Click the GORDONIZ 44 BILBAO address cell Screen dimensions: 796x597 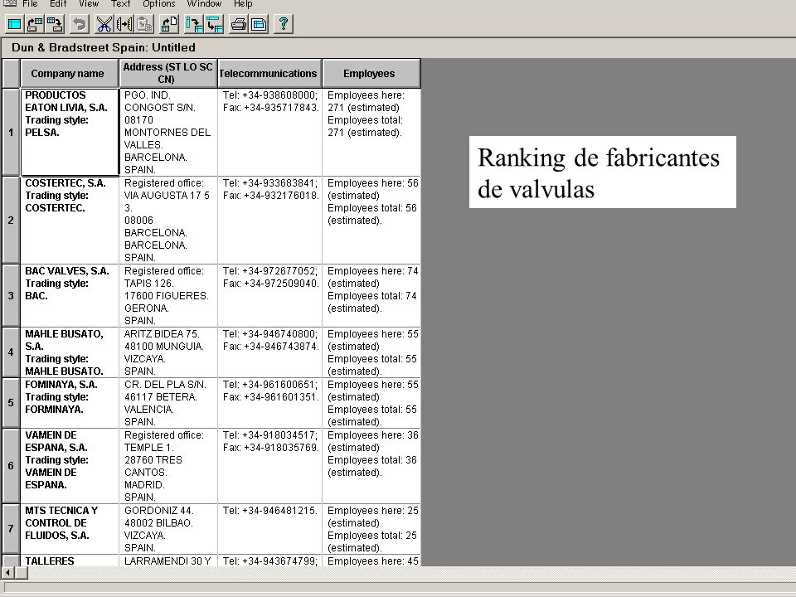(168, 528)
